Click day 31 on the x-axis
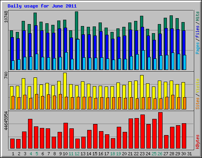Screen dimensions: 202x158 coord(189,154)
